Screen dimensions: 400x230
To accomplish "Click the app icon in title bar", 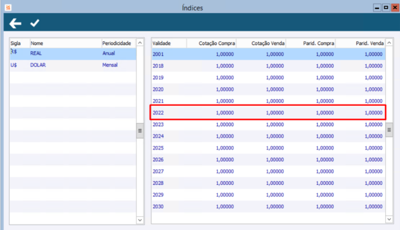I will click(8, 7).
